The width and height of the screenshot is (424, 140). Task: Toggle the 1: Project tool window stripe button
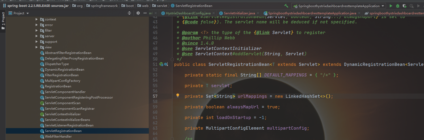pyautogui.click(x=3, y=21)
